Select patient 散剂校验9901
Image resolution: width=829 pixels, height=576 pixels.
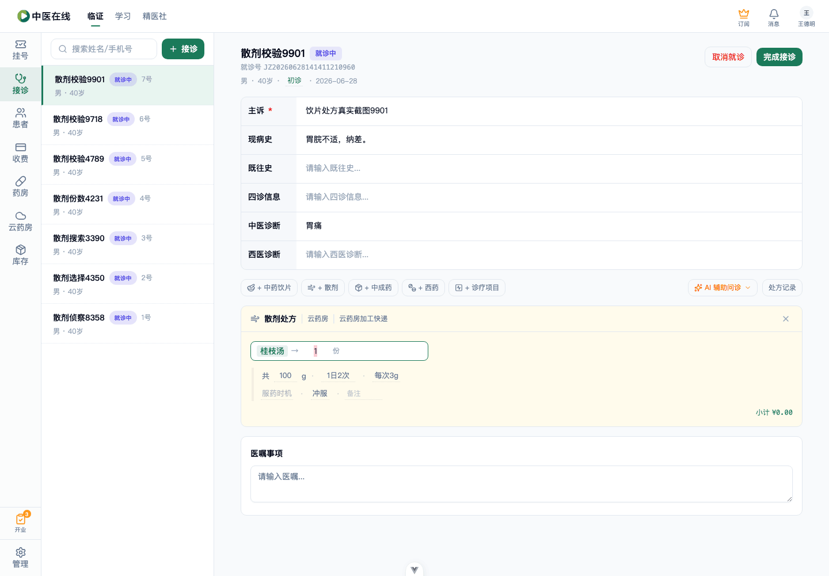[x=128, y=85]
